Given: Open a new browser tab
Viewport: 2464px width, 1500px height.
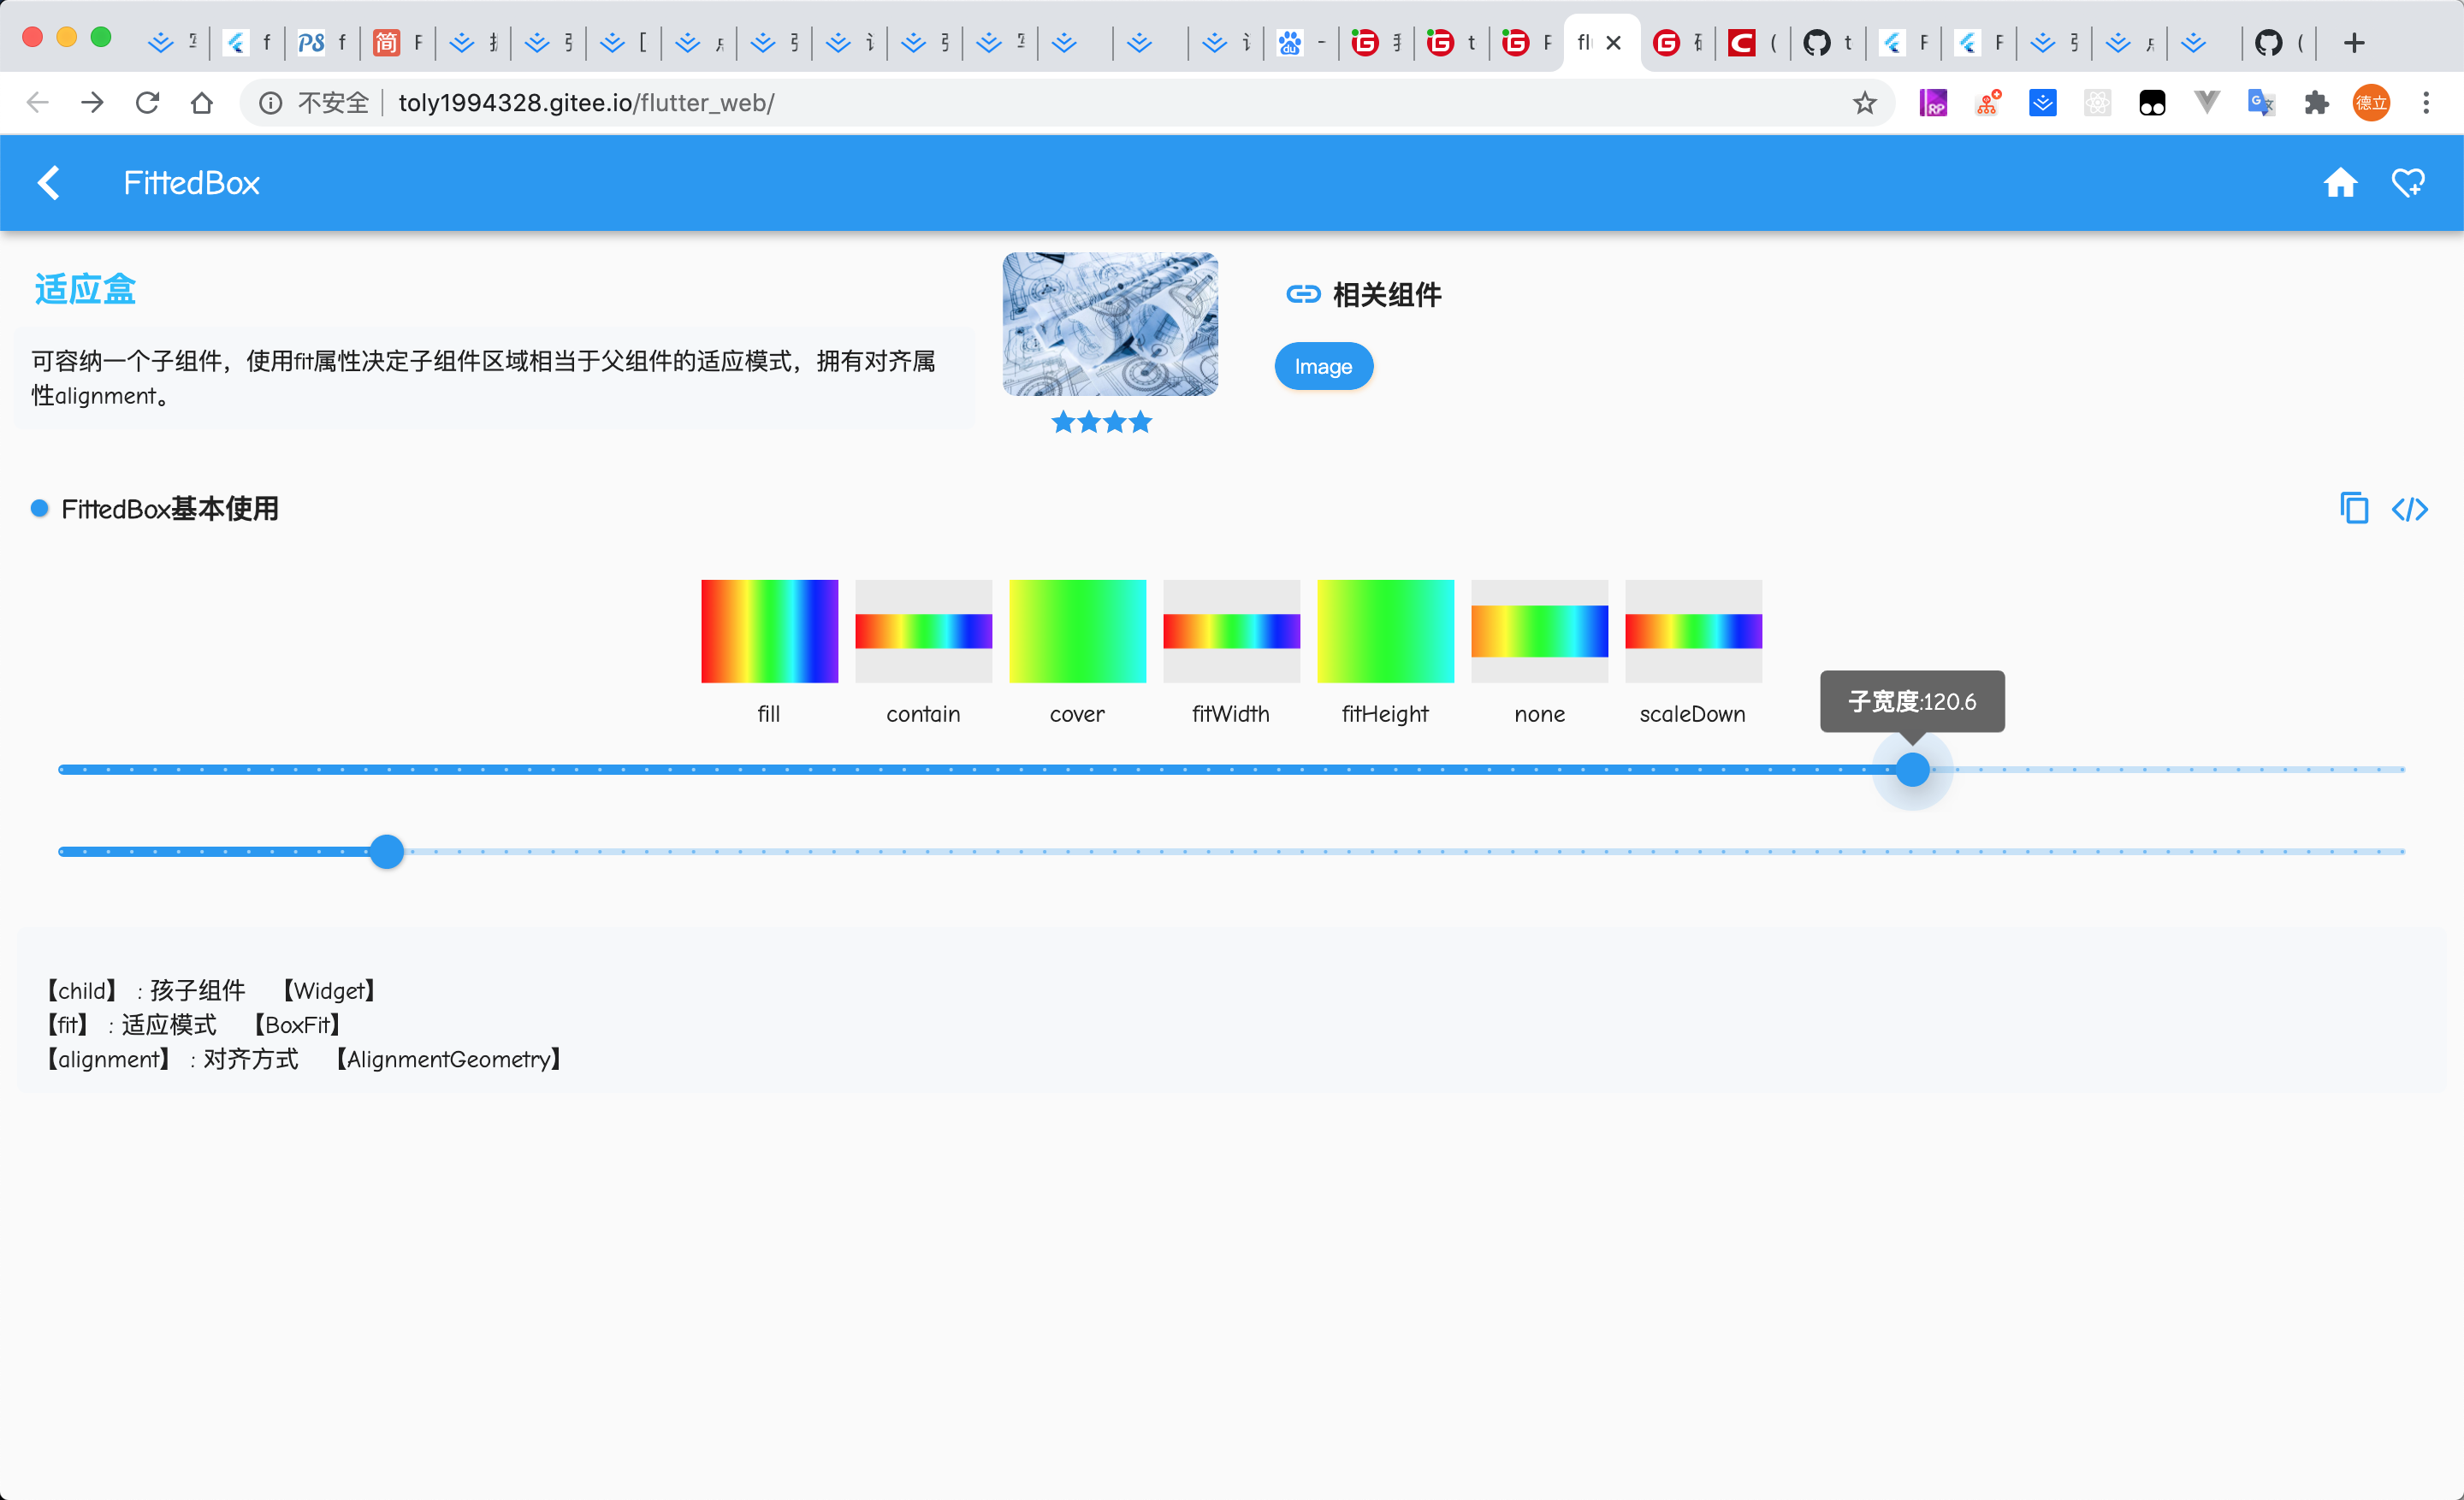Looking at the screenshot, I should coord(2353,43).
